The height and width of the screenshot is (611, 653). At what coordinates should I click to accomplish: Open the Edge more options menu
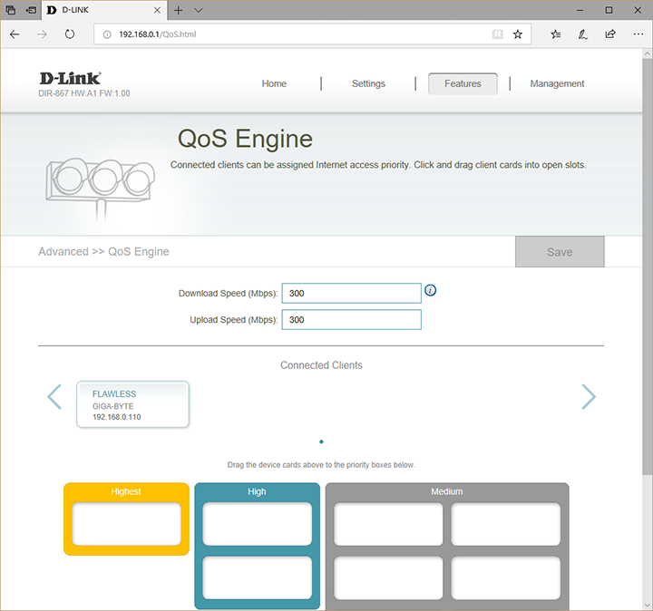pyautogui.click(x=637, y=34)
